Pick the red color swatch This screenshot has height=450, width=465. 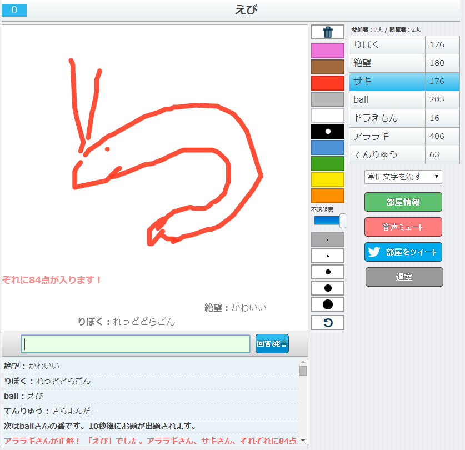(x=328, y=83)
